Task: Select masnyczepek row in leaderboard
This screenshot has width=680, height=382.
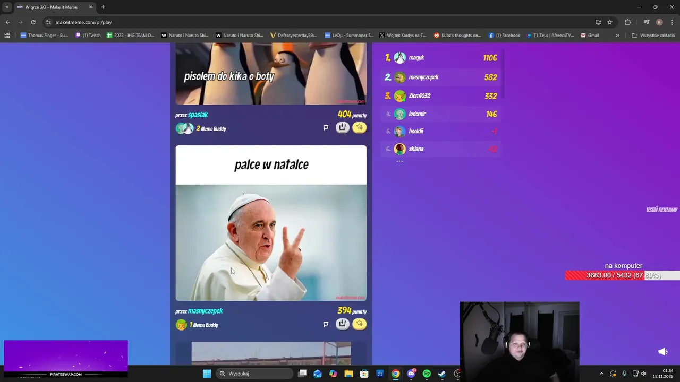Action: 441,77
